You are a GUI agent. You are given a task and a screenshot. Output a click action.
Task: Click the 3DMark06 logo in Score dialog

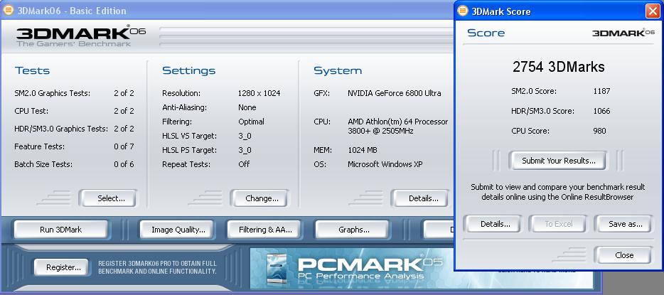coord(623,33)
